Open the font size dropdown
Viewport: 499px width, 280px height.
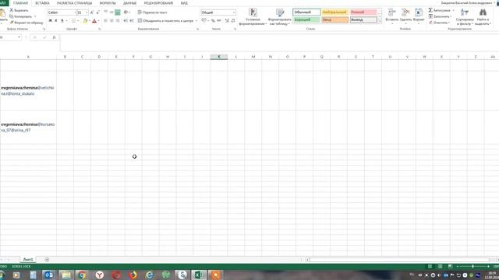[87, 12]
